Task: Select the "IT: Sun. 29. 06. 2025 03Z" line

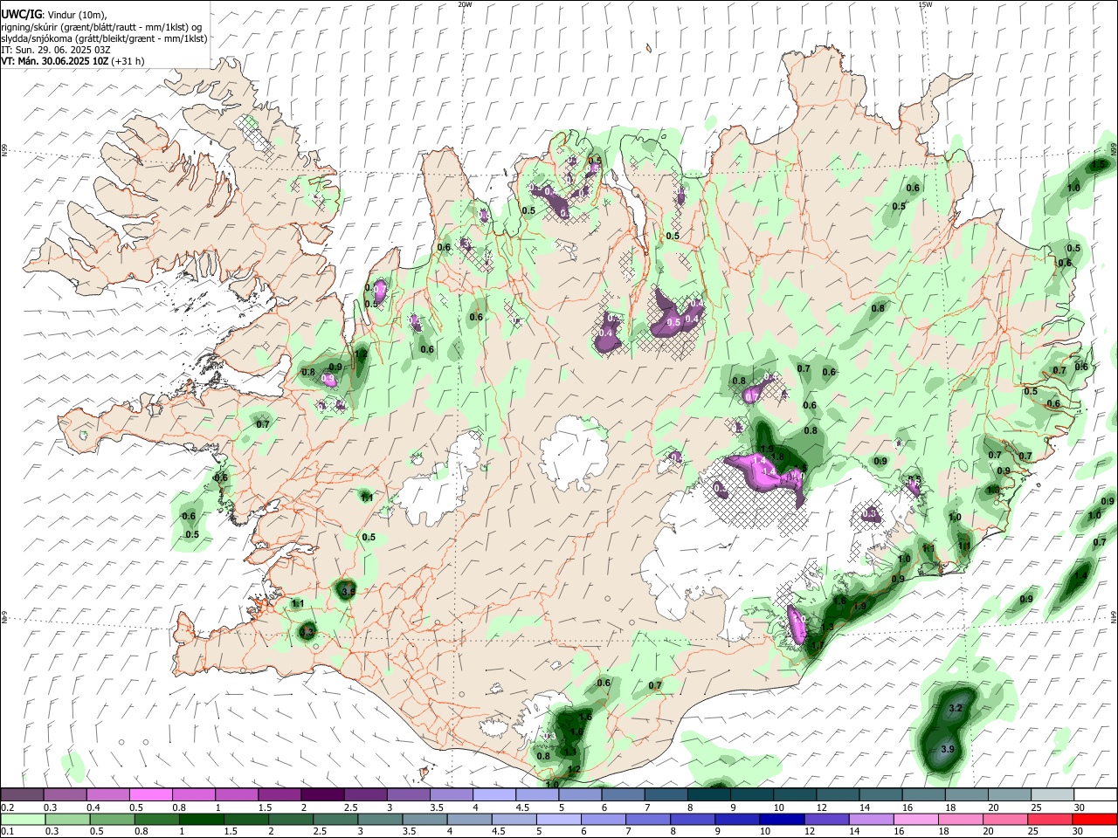Action: click(56, 50)
